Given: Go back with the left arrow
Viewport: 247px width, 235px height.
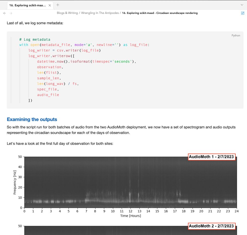Looking at the screenshot, I should [x=5, y=13].
